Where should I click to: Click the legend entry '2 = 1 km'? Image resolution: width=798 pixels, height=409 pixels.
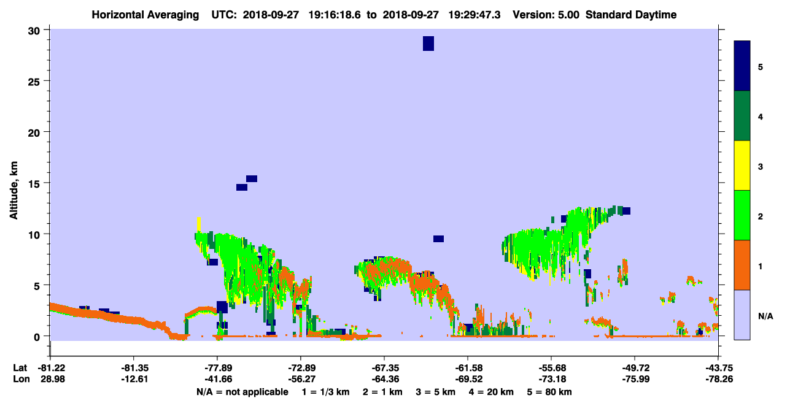point(382,392)
